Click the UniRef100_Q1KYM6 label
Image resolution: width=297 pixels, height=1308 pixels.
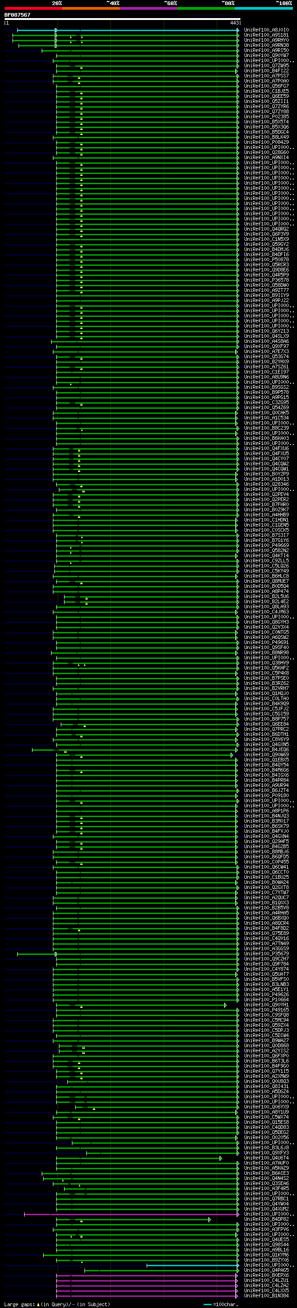coord(266,1255)
